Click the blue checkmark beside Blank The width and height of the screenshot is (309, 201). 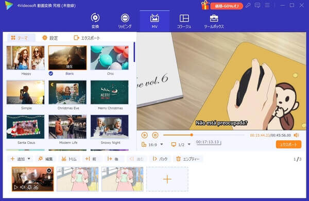tap(50, 74)
